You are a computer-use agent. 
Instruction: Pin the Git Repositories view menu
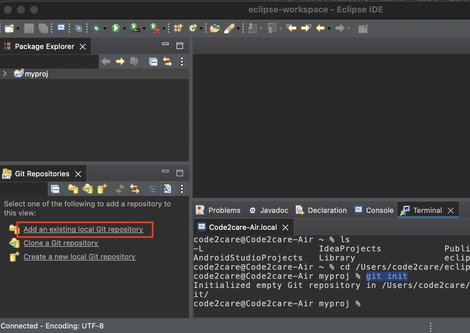pos(182,189)
